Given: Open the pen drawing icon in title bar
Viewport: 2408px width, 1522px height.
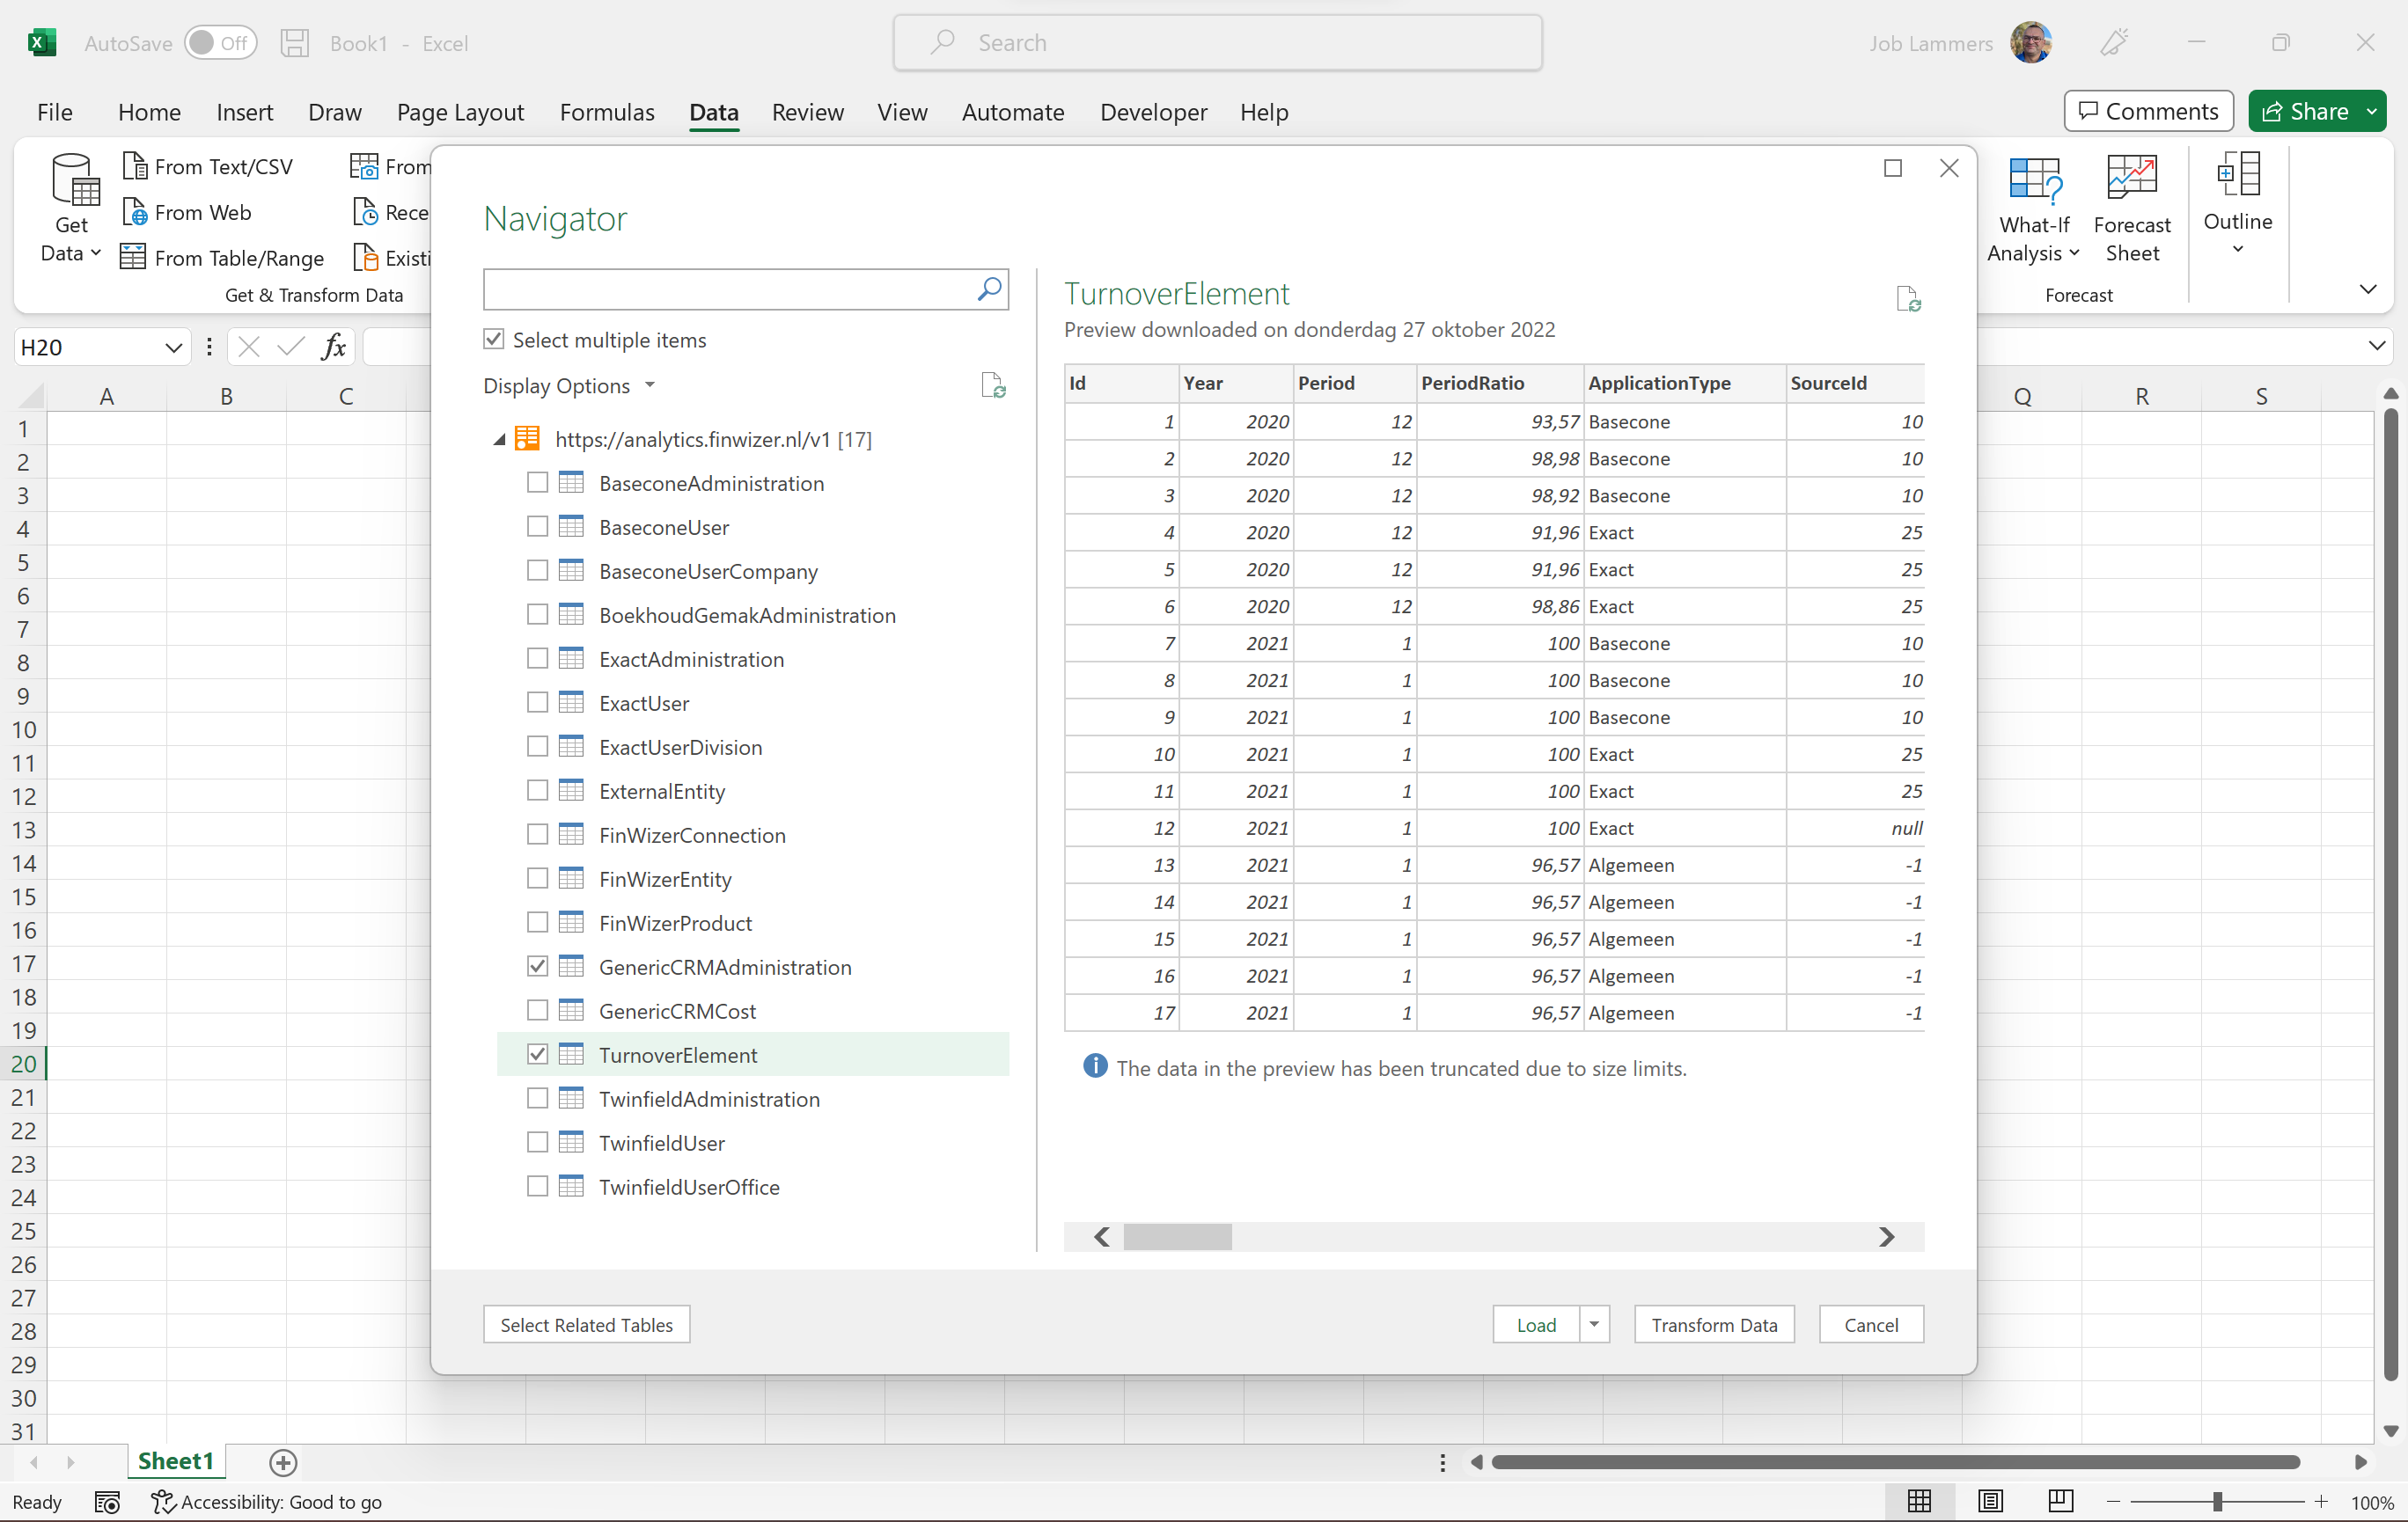Looking at the screenshot, I should [2114, 43].
